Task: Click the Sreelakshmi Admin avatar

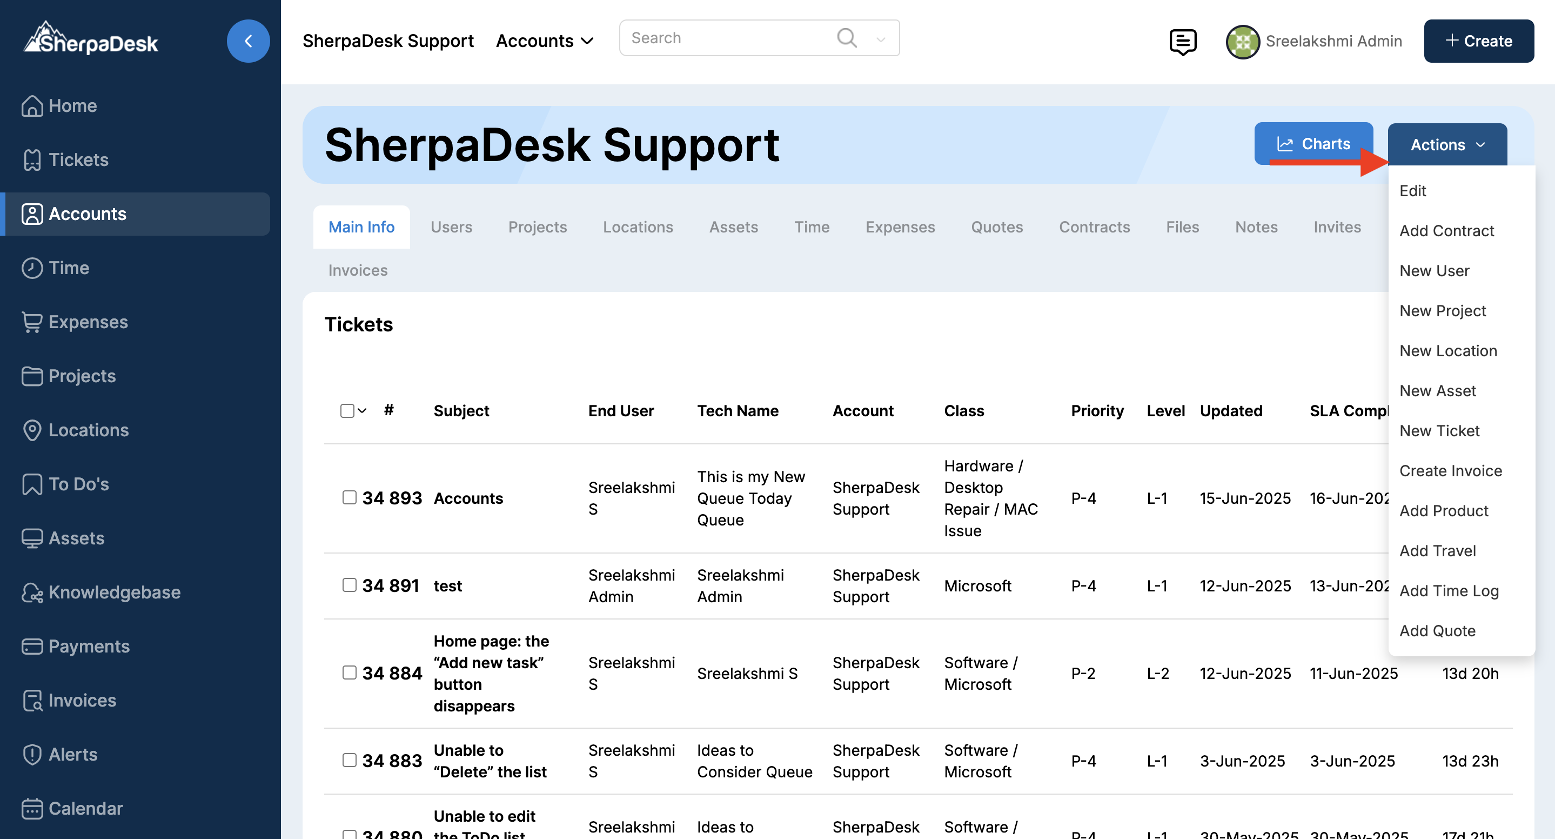Action: pyautogui.click(x=1242, y=41)
